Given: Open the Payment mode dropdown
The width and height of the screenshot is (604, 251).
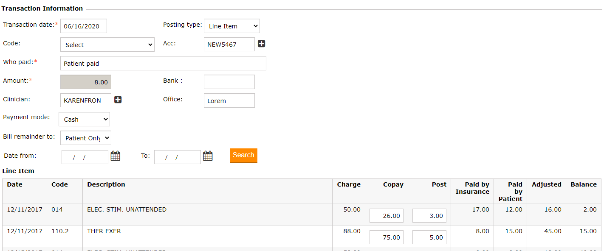Looking at the screenshot, I should click(84, 119).
